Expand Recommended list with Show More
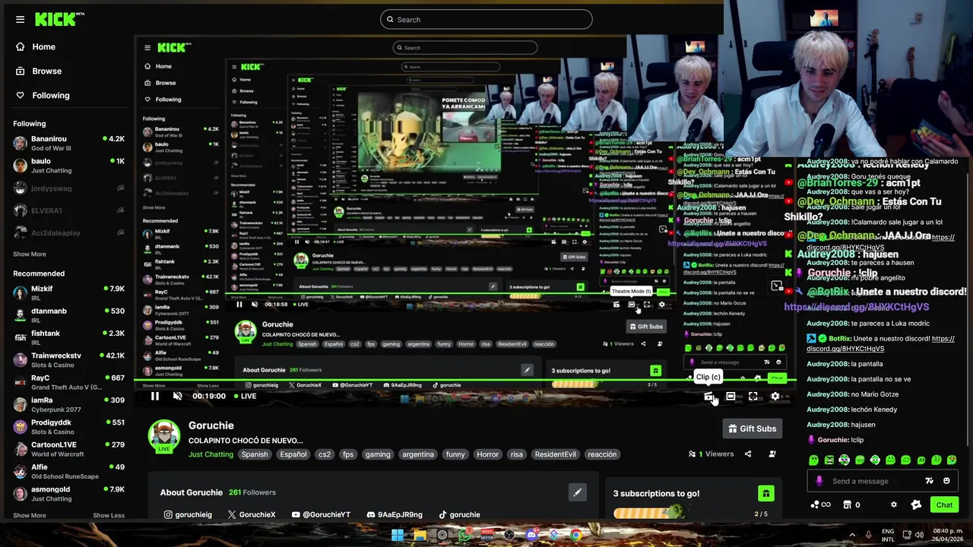This screenshot has height=547, width=973. coord(30,515)
